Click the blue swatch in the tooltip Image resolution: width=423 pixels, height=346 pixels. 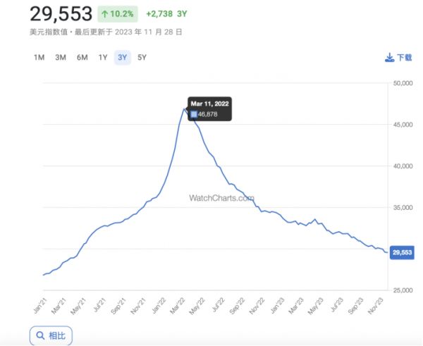click(x=195, y=114)
